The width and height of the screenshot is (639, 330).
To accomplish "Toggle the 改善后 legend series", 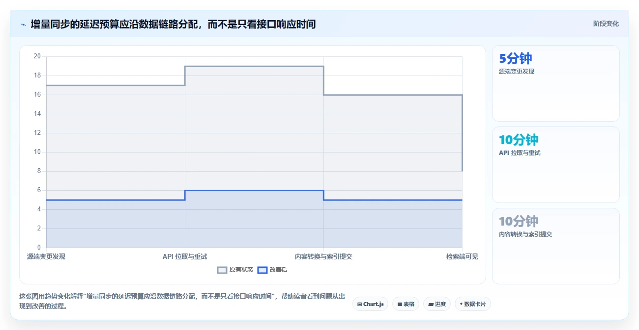I will tap(272, 270).
